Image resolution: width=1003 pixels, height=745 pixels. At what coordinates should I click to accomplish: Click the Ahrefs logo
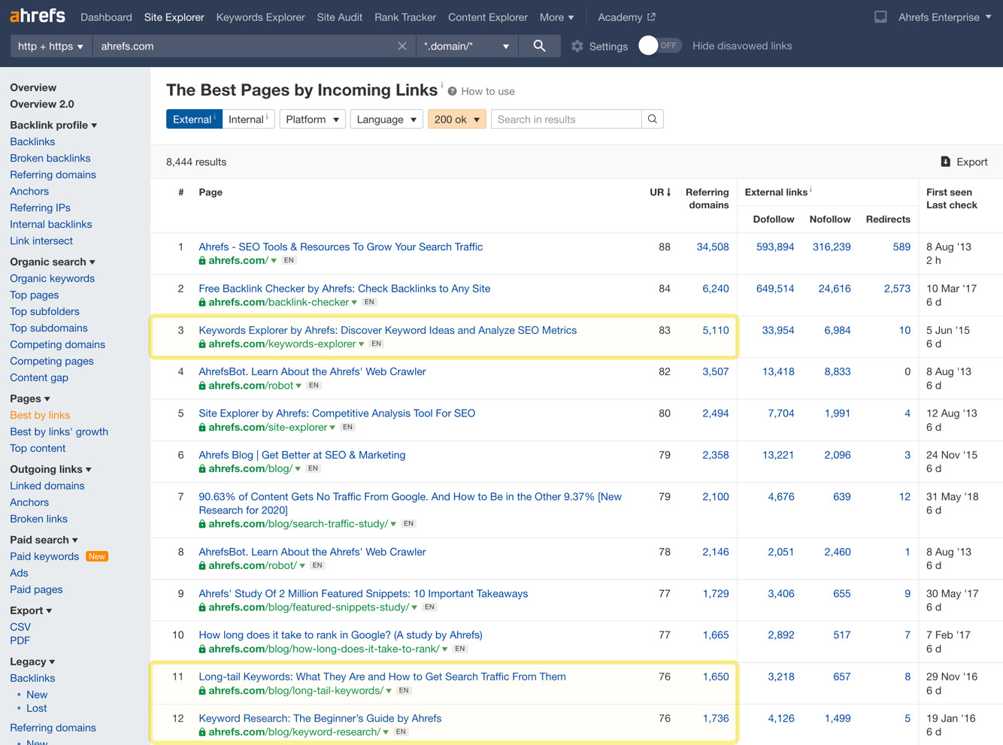(37, 15)
